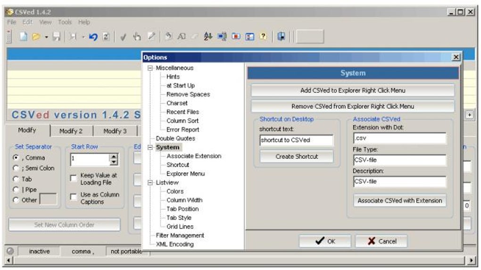Click the Create Shortcut button
The height and width of the screenshot is (270, 481).
pos(297,156)
